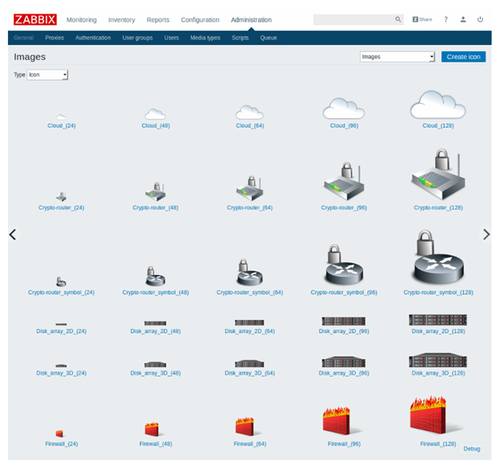Go to next page with right arrow
Screen dimensions: 499x468
486,234
